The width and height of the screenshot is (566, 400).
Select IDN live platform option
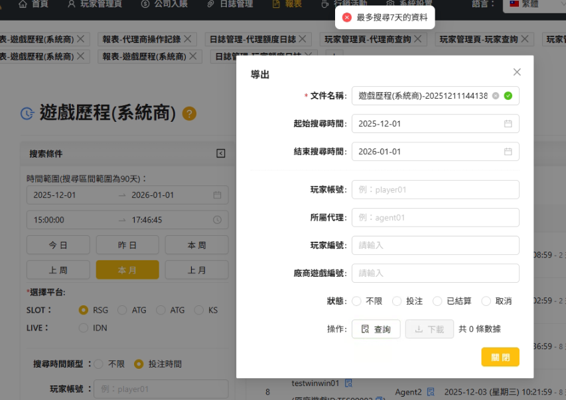point(84,328)
